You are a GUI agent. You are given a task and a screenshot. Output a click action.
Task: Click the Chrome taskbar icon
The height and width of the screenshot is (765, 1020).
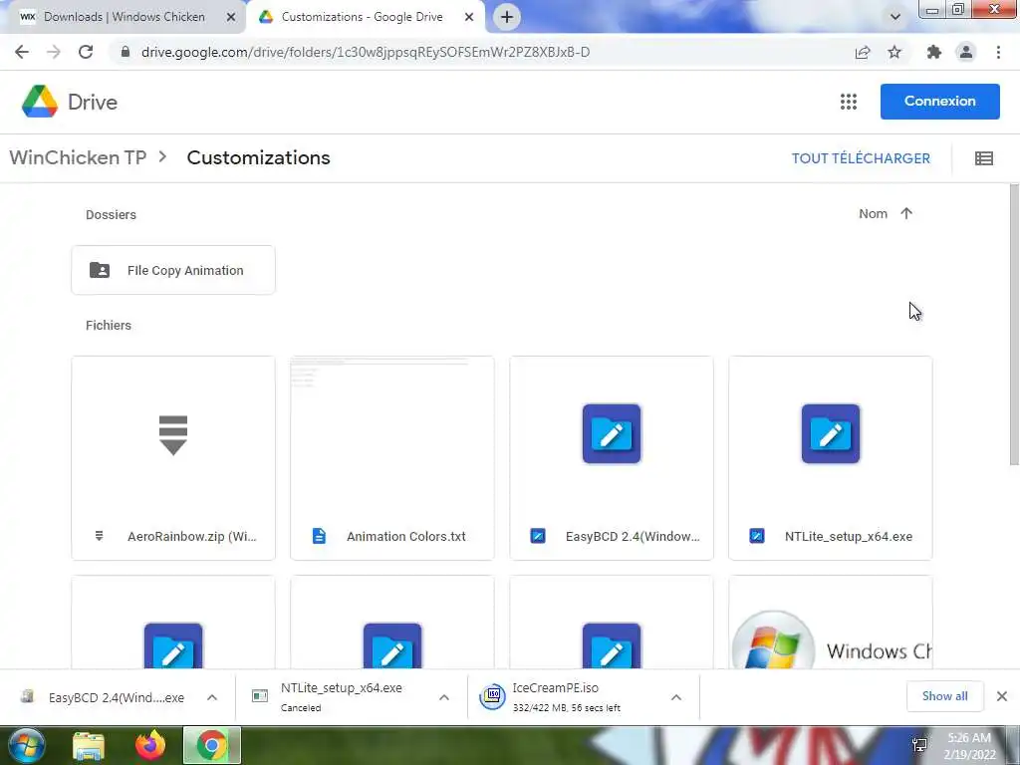212,745
